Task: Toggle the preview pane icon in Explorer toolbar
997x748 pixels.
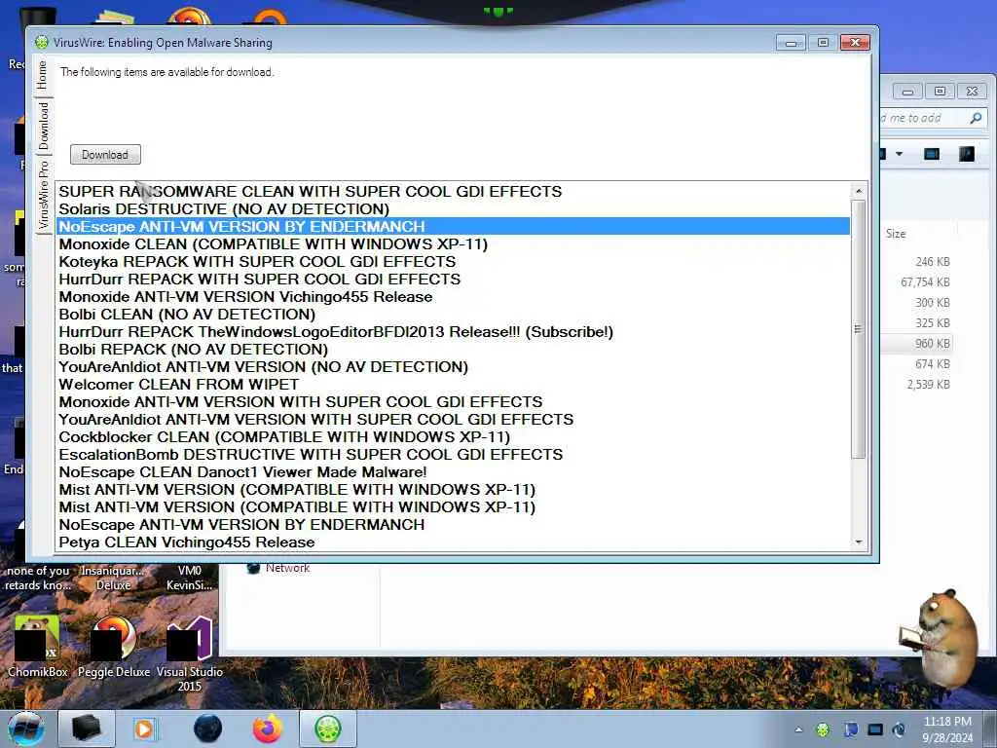Action: click(x=932, y=154)
